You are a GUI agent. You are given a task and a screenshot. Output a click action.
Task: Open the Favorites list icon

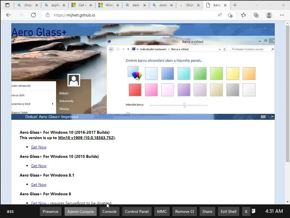244,15
